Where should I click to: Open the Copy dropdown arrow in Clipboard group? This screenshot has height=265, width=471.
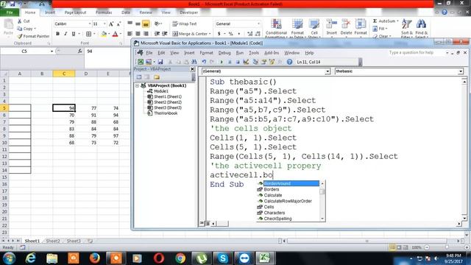coord(35,29)
